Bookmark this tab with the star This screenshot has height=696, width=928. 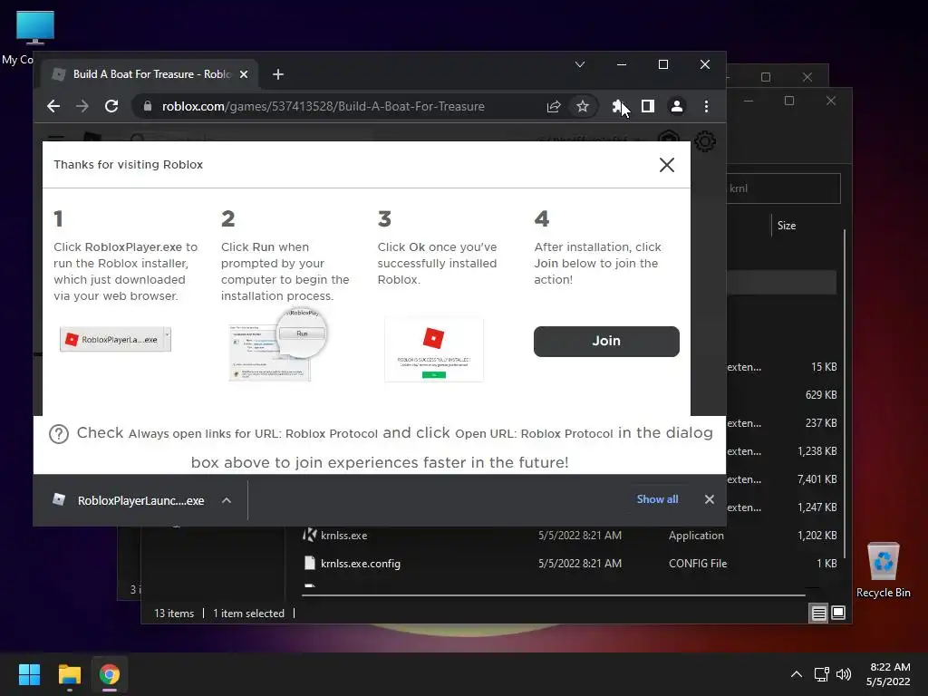click(583, 107)
